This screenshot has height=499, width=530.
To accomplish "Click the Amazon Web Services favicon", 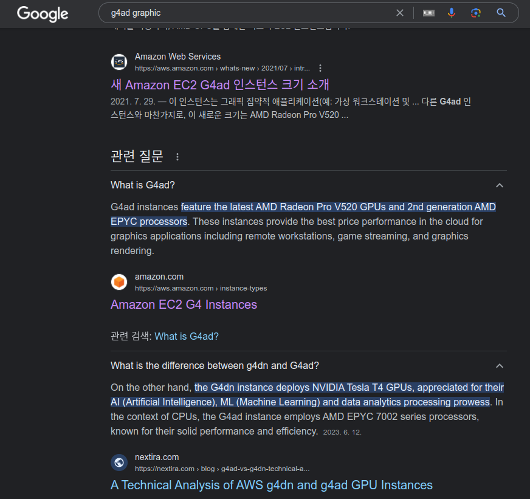I will click(119, 62).
